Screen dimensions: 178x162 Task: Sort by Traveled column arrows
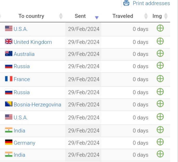point(146,16)
